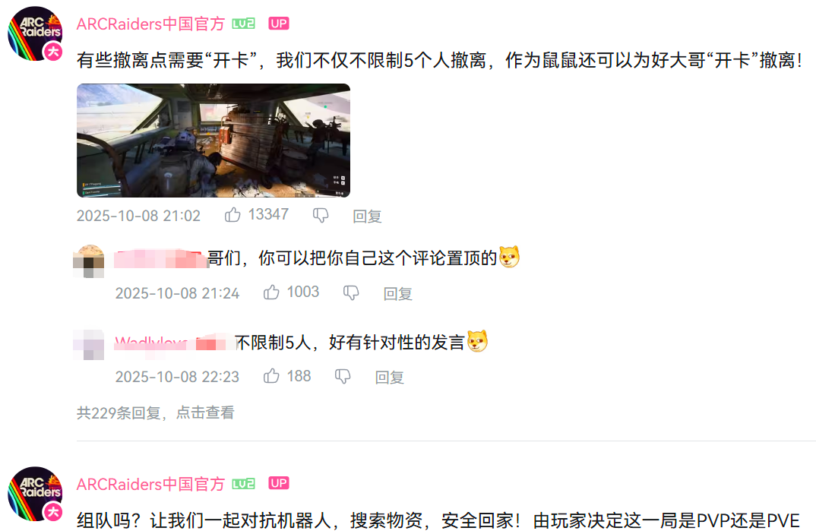This screenshot has height=531, width=816.
Task: Reply to the comment posted at 22:23
Action: (x=390, y=377)
